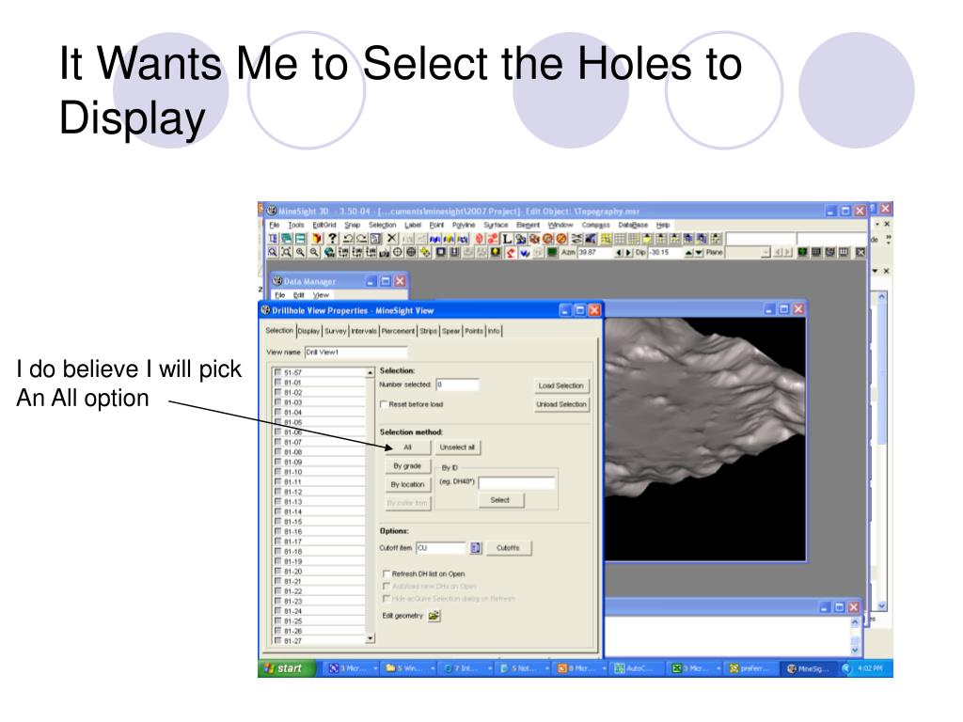Click the Azm left arrow stepper
The image size is (963, 722).
pyautogui.click(x=619, y=252)
